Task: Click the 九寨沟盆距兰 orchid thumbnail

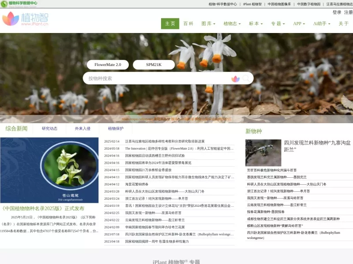Action: click(x=263, y=153)
